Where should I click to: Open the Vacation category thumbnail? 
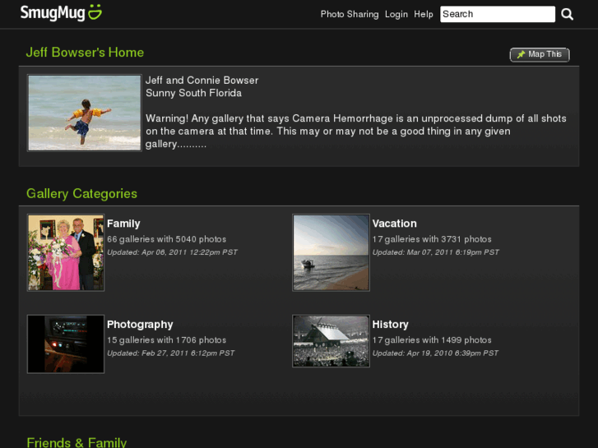point(331,252)
